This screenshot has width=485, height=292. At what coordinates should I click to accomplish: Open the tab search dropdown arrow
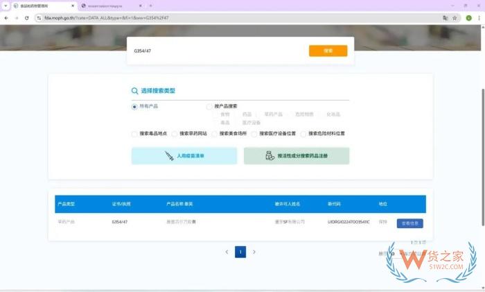pos(6,6)
